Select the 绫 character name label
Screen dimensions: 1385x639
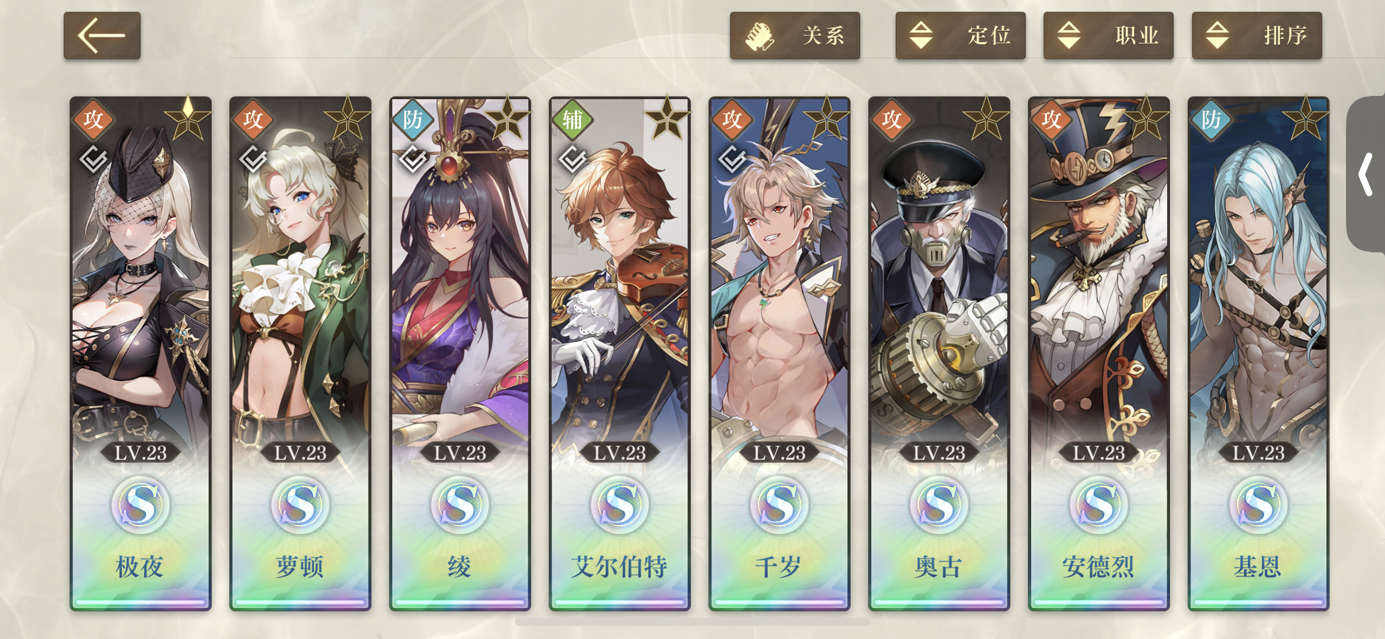tap(459, 567)
